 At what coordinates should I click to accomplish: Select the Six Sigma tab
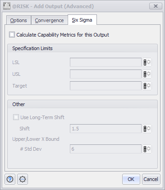coord(82,20)
